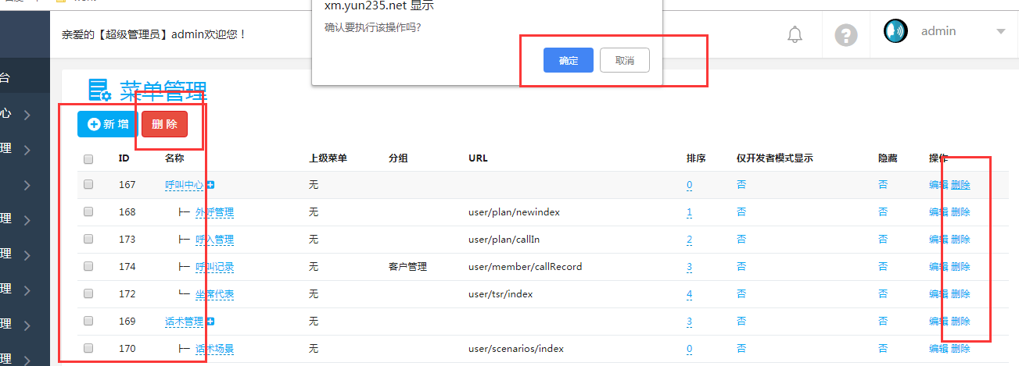This screenshot has height=366, width=1019.
Task: Check the checkbox for row ID 167
Action: coord(88,185)
